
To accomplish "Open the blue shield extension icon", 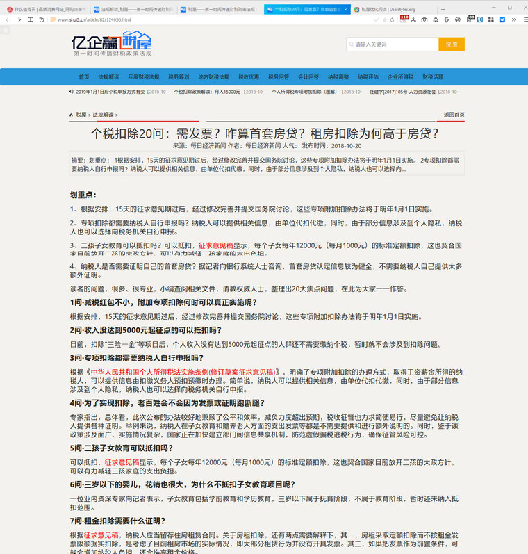I will (480, 19).
